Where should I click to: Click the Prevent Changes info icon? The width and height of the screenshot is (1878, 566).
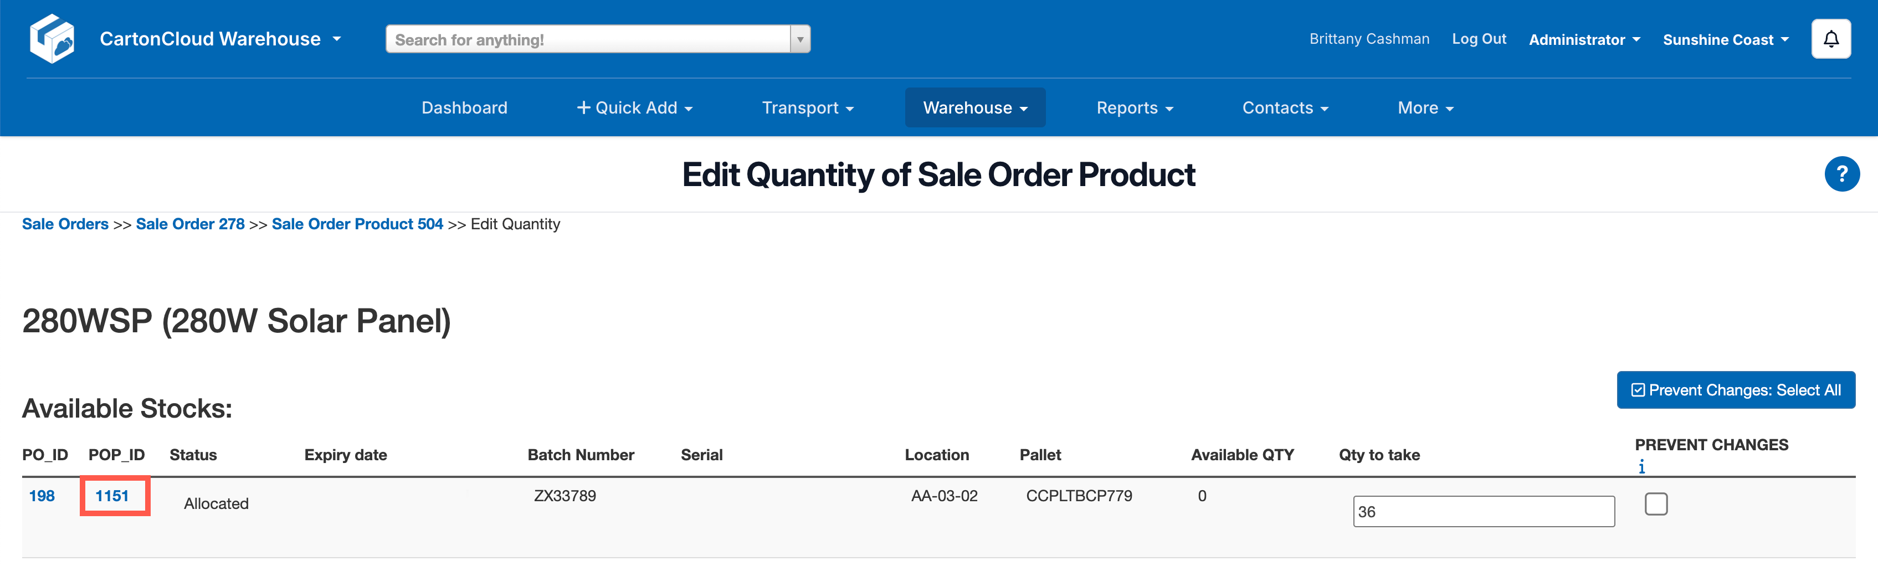[1641, 466]
